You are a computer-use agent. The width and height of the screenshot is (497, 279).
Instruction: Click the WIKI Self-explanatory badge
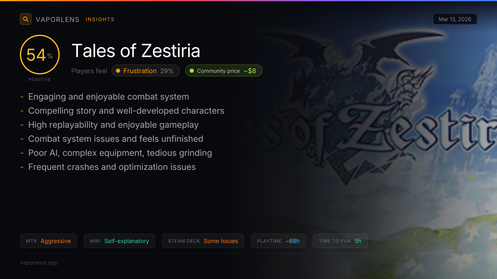(x=119, y=241)
